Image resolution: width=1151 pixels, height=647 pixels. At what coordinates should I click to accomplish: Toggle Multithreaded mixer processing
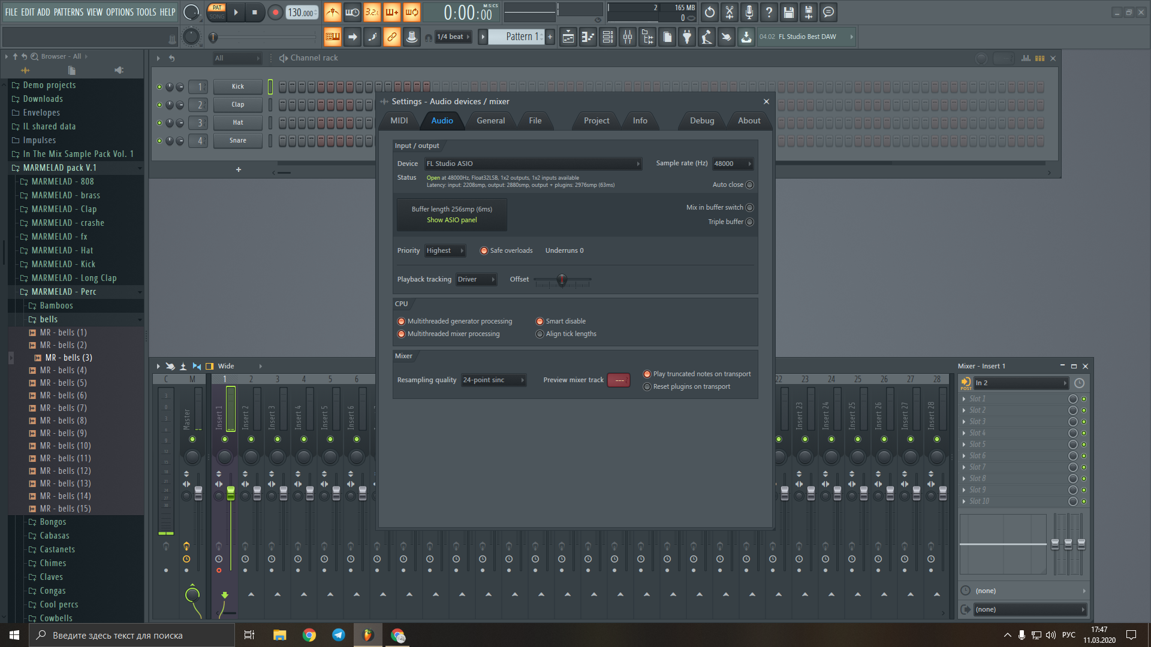point(401,334)
